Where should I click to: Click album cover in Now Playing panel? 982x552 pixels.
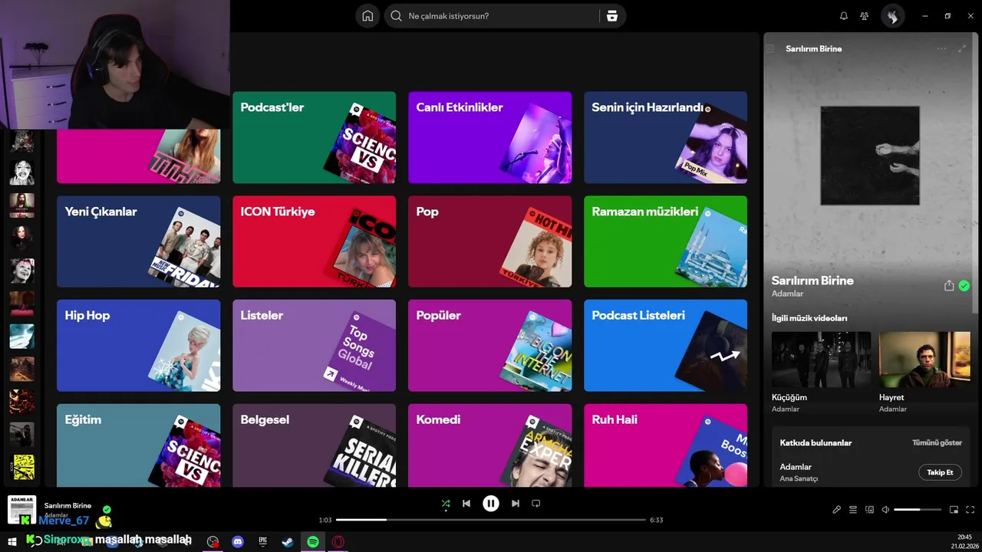pos(870,156)
